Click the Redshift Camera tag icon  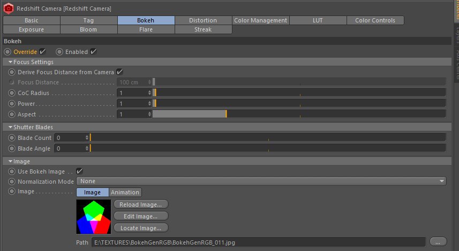(x=9, y=9)
